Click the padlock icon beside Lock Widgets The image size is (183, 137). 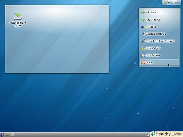143,48
